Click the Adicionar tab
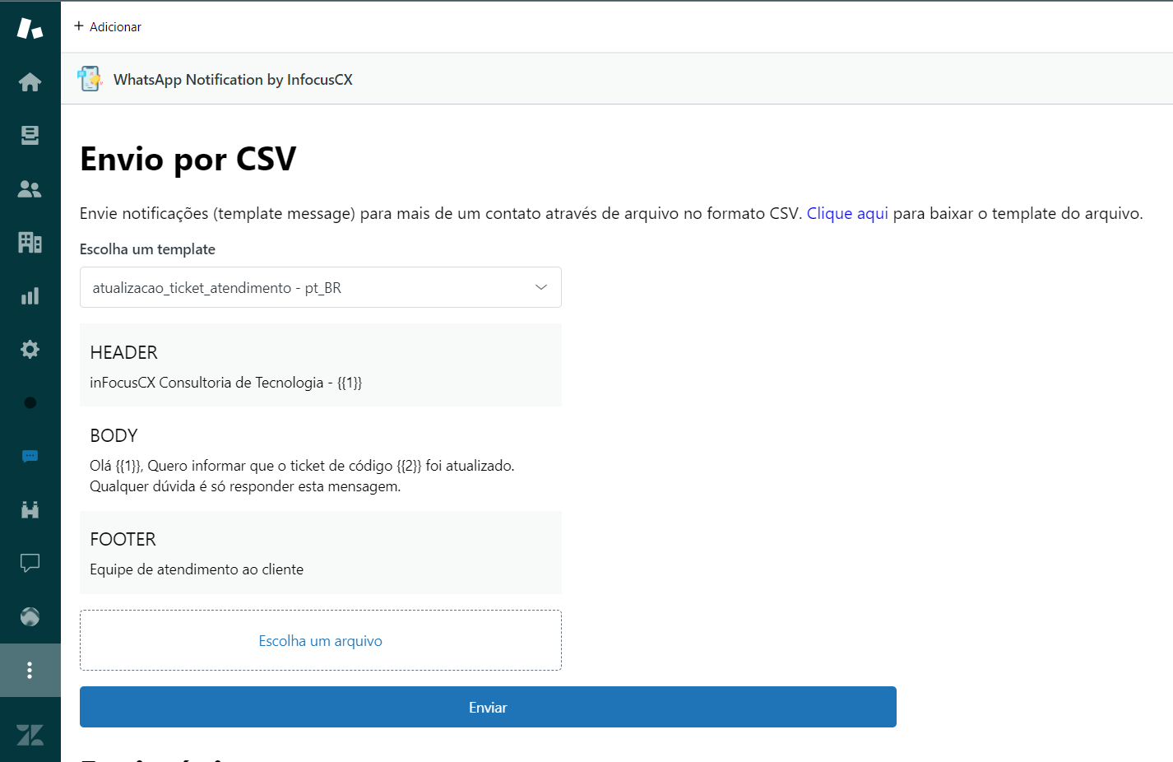Image resolution: width=1173 pixels, height=762 pixels. (x=108, y=26)
